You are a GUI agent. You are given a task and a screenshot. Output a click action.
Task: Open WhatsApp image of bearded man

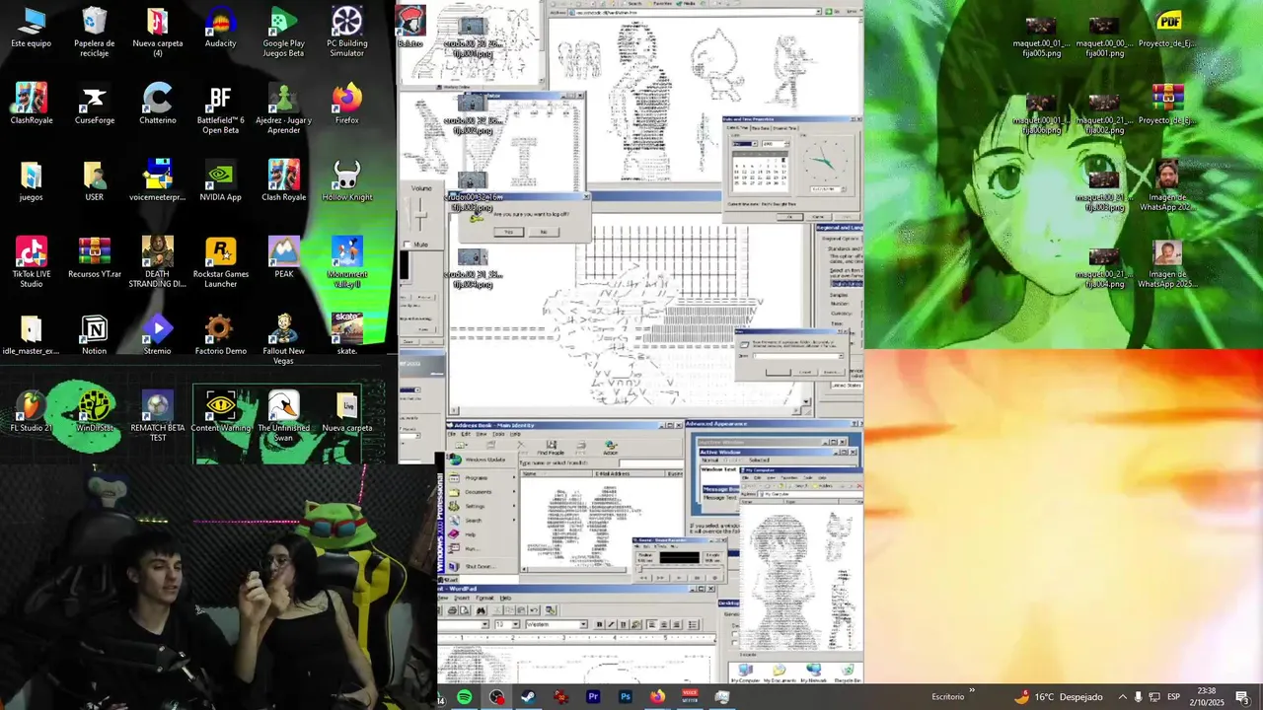coord(1168,185)
